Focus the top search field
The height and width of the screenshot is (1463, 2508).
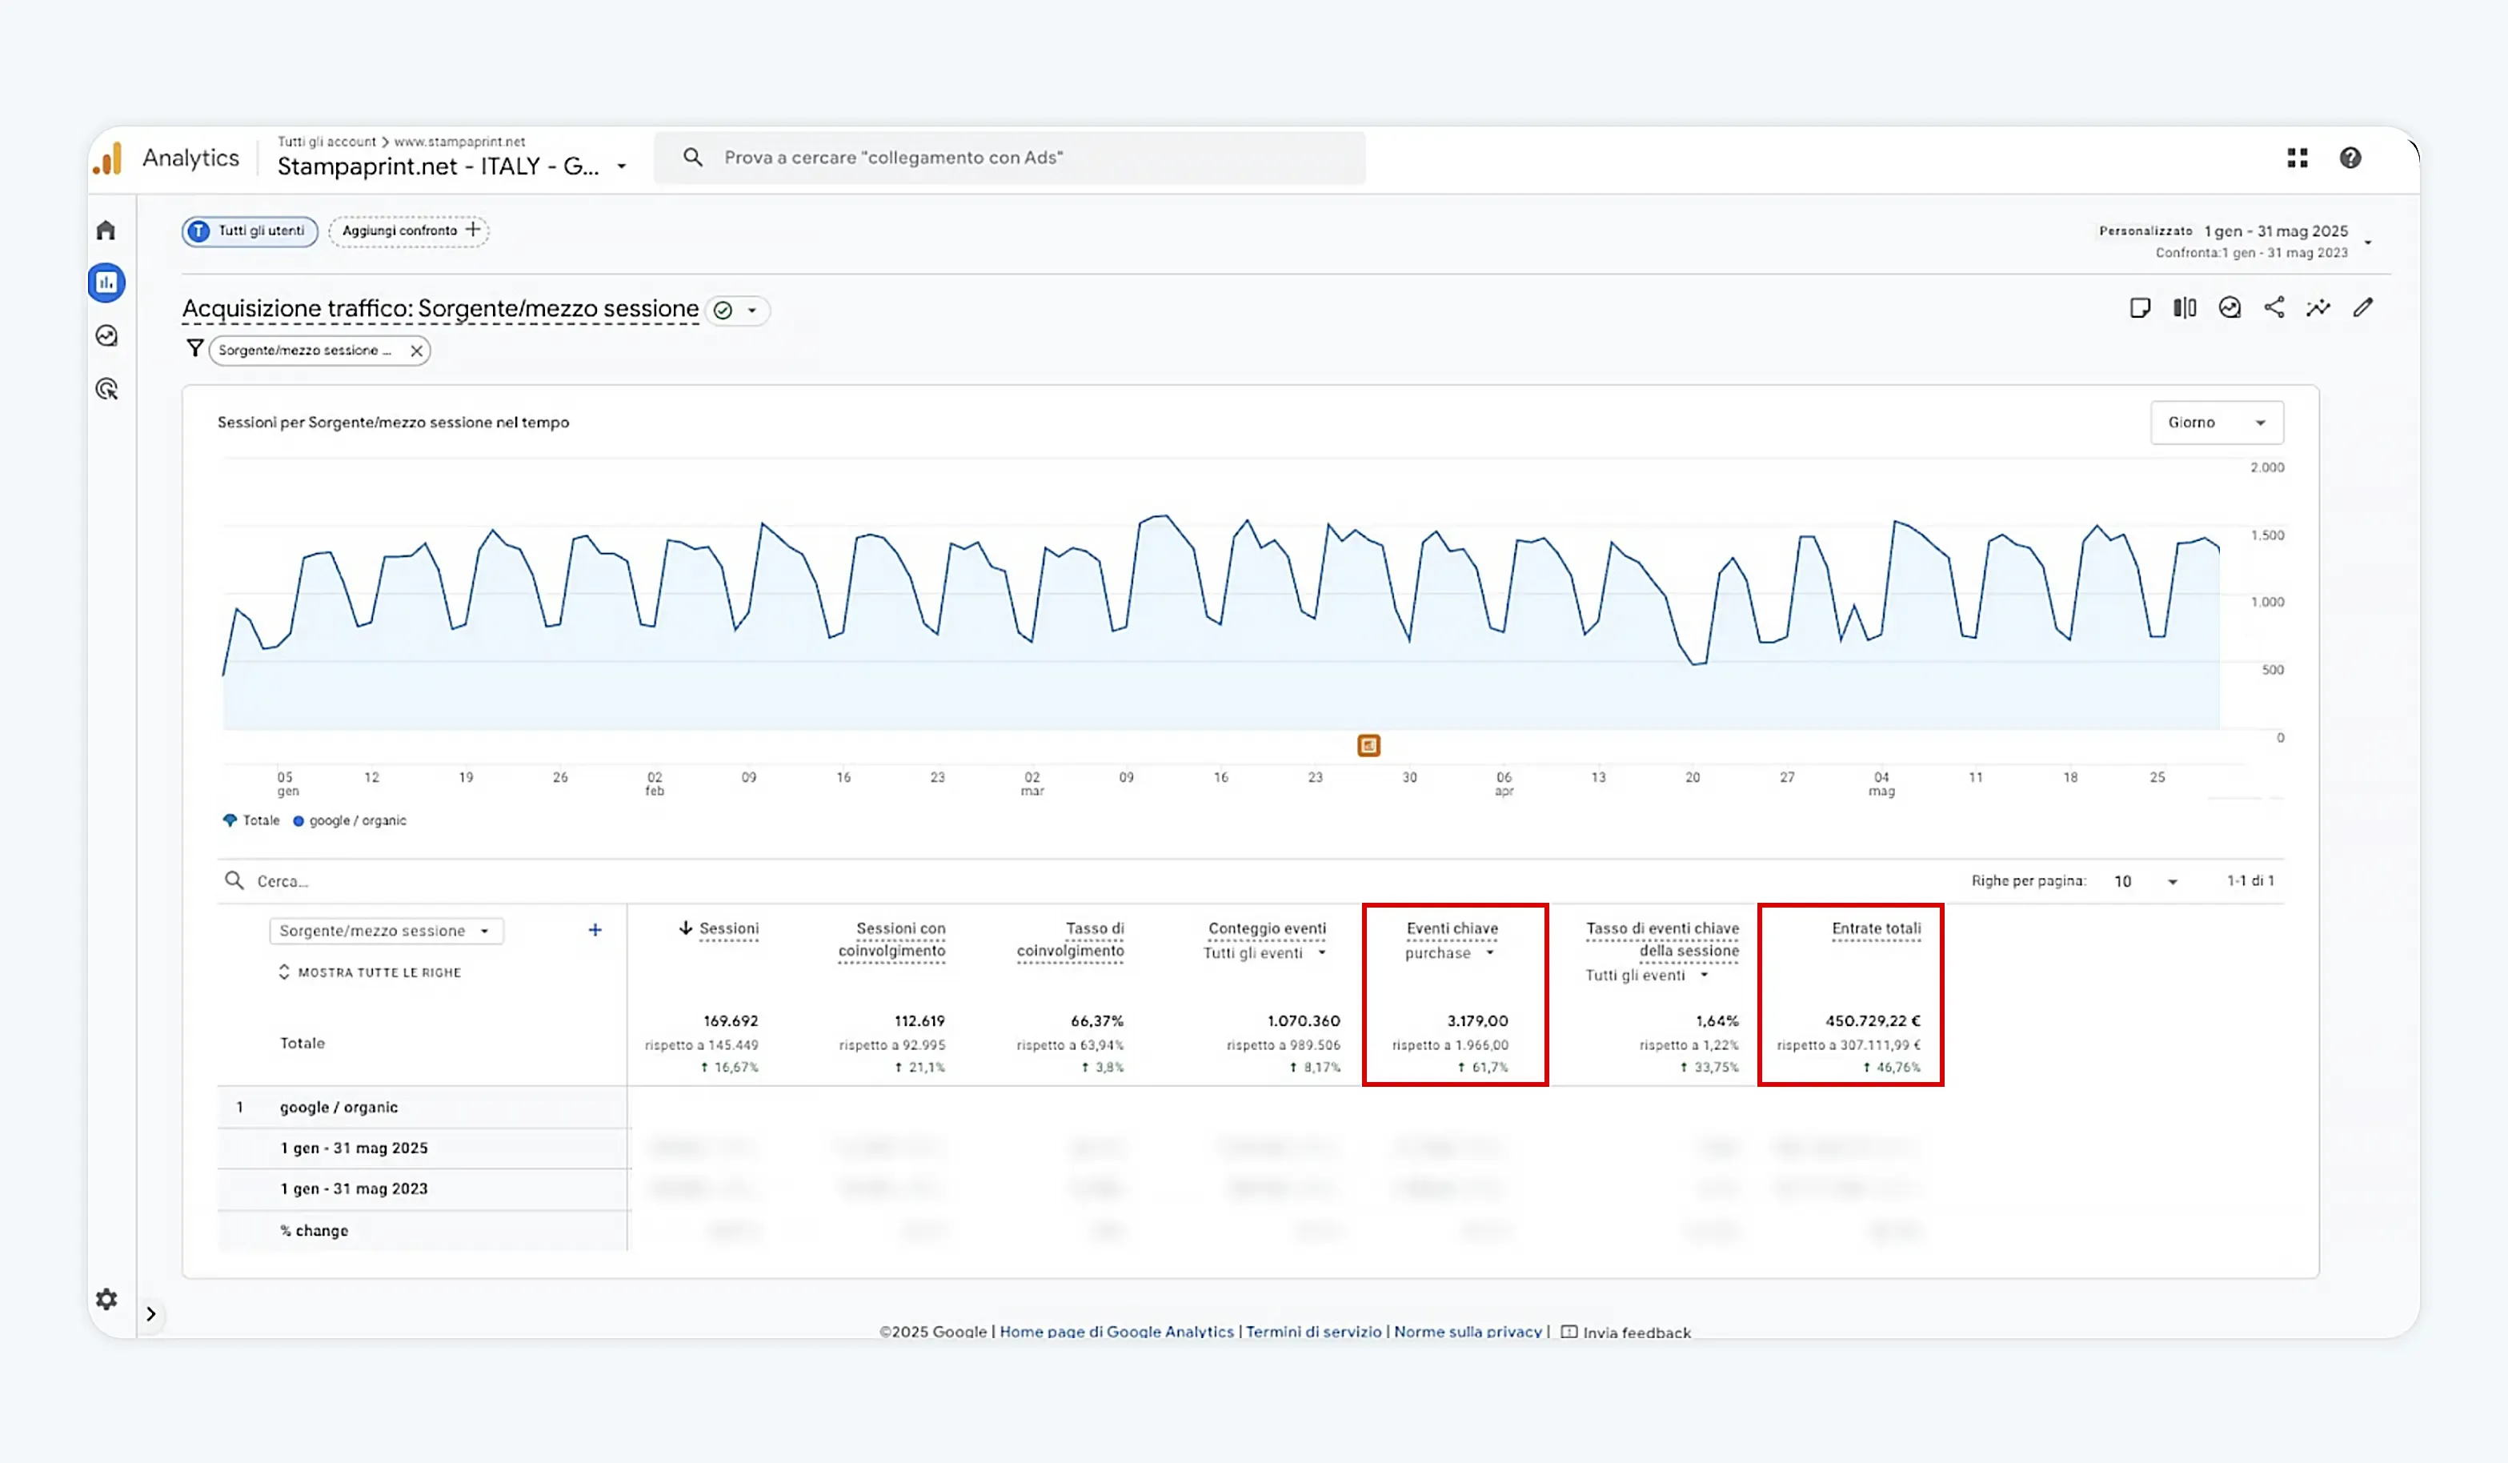[x=1009, y=157]
